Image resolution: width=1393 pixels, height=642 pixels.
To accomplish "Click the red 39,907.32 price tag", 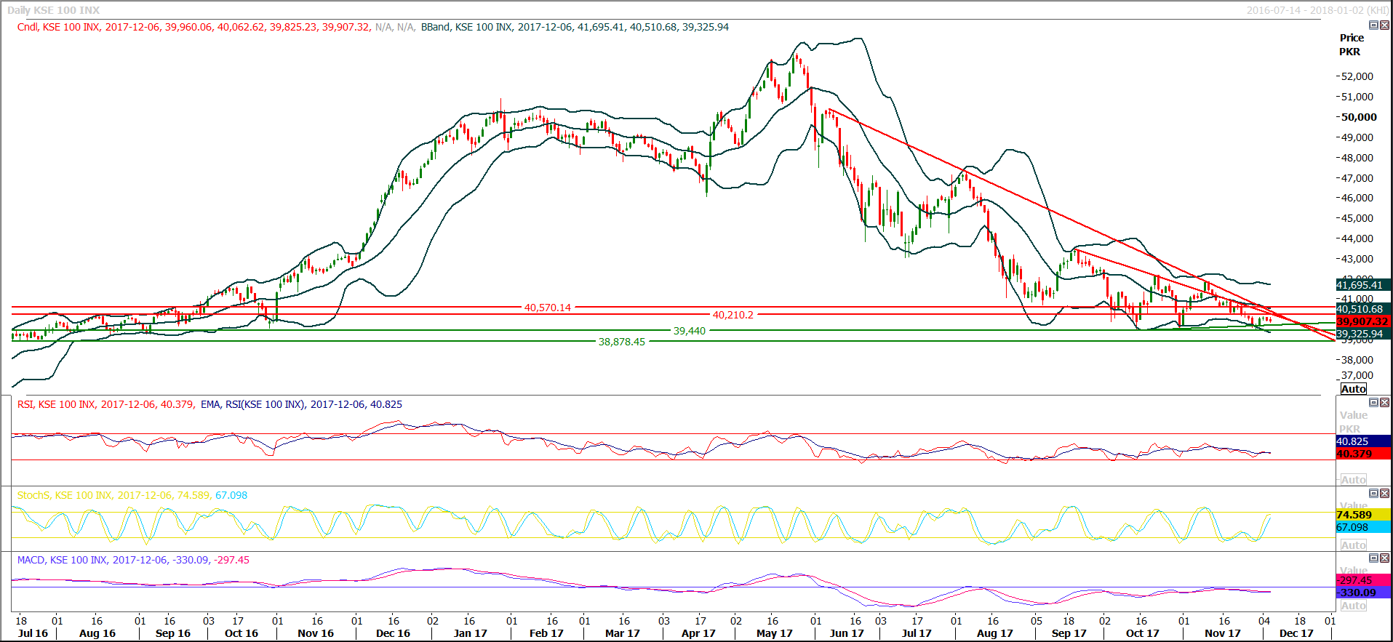I will tap(1362, 321).
